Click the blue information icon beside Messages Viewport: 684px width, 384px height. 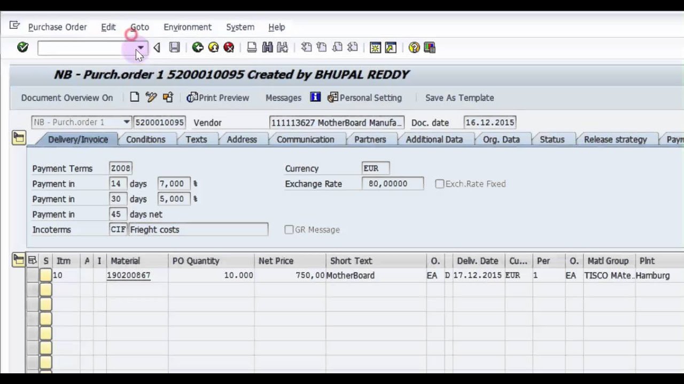(315, 97)
